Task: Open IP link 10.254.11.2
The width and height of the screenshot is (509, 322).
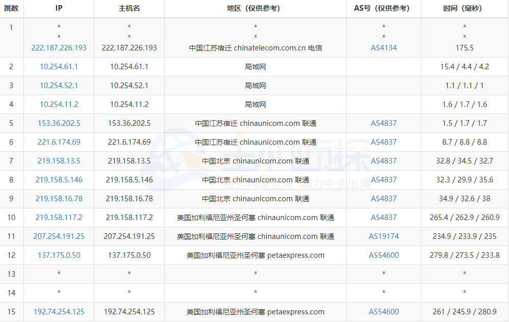Action: [59, 104]
